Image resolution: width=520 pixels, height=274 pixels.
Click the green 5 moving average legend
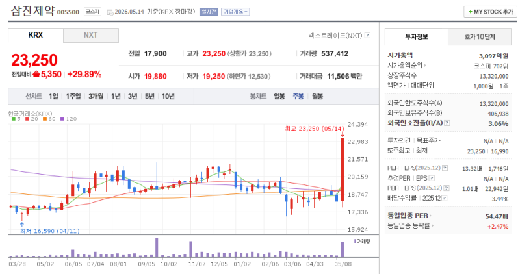click(16, 119)
